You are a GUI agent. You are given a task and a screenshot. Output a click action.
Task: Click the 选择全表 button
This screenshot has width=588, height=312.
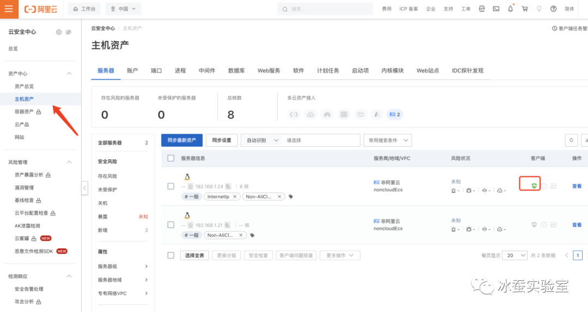194,255
